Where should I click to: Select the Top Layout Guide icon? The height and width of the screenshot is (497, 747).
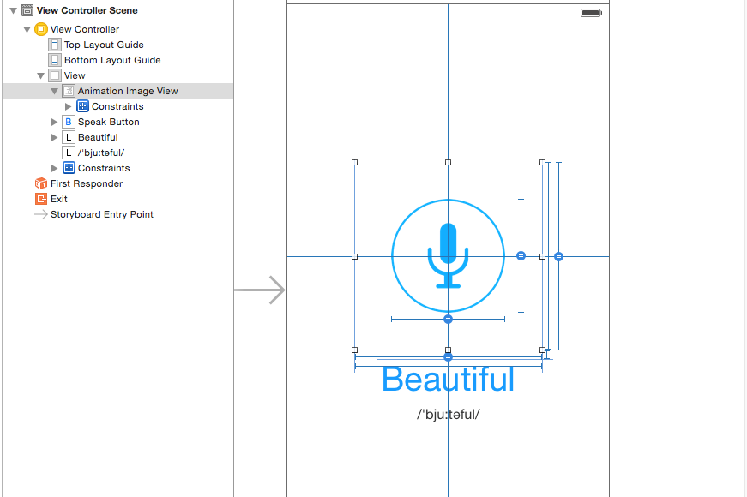click(55, 45)
